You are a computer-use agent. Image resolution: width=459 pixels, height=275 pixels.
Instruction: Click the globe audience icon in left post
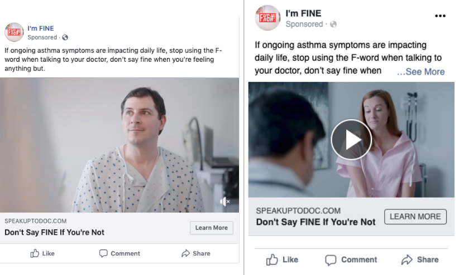[65, 37]
